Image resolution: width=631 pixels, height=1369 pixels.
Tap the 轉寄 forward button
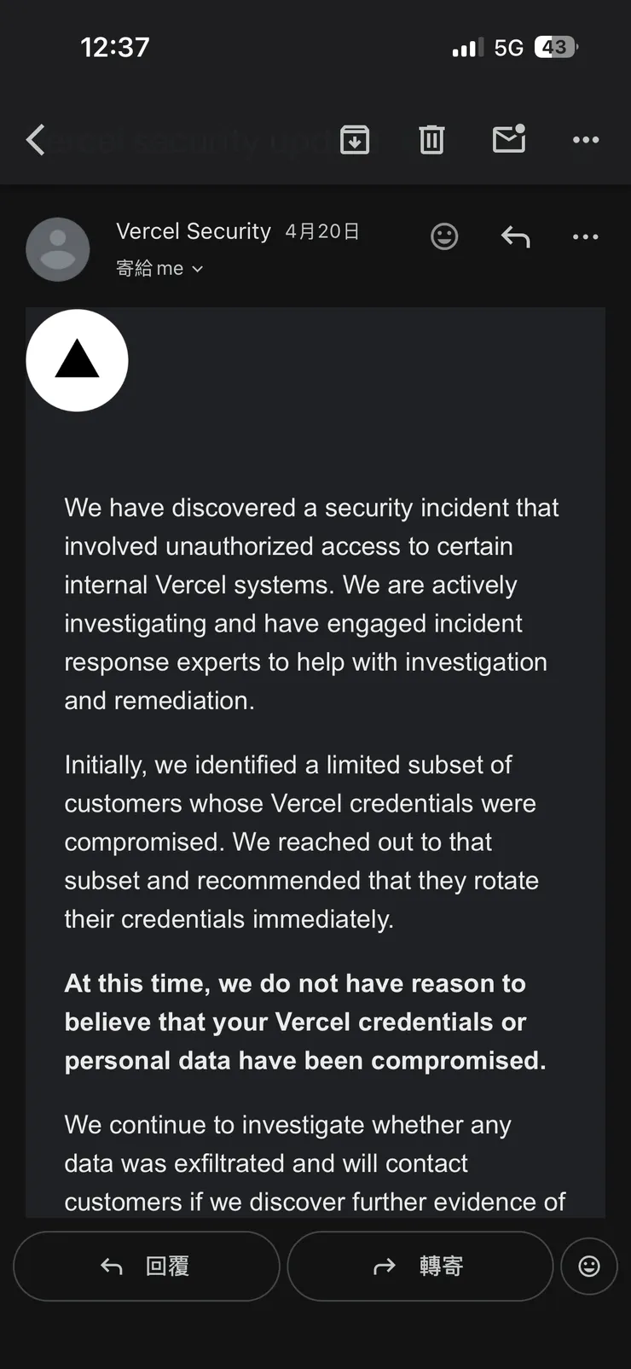[x=419, y=1267]
